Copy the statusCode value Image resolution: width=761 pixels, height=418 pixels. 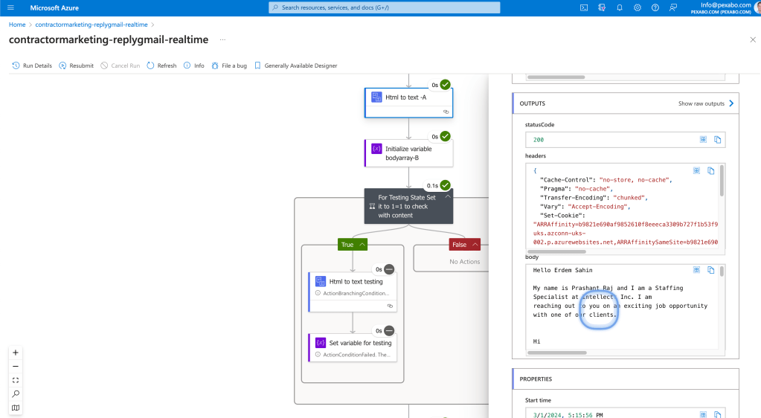[717, 140]
